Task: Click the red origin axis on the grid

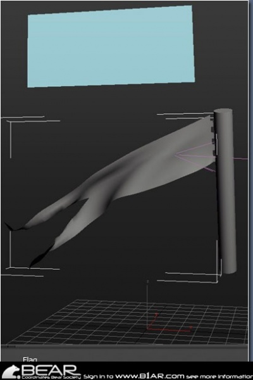Action: click(170, 322)
